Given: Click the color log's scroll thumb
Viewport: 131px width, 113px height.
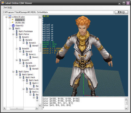Looking at the screenshot, I should pos(126,103).
